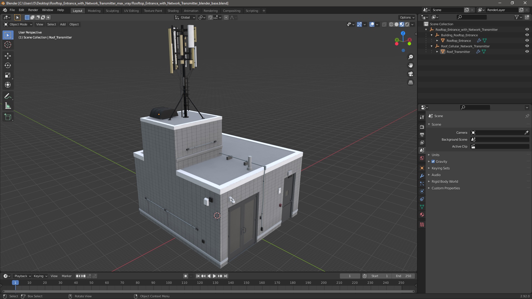Viewport: 532px width, 299px height.
Task: Hide Building_Rooftop_Entrance in outliner
Action: 527,35
